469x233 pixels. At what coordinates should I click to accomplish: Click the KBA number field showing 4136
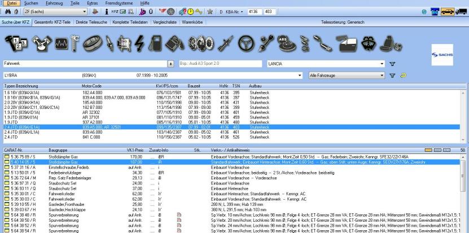pyautogui.click(x=255, y=12)
